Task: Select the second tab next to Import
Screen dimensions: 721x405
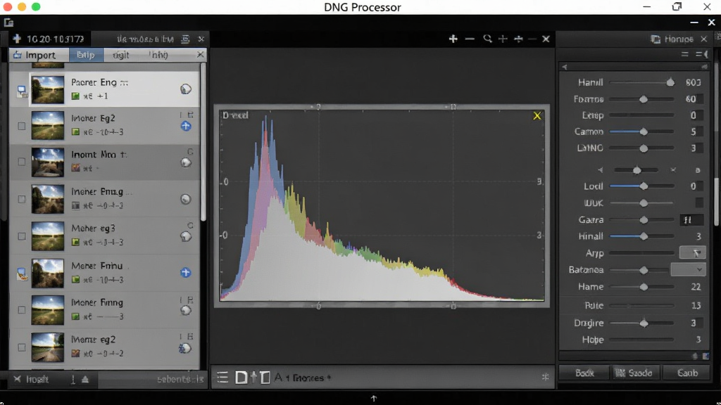Action: pos(86,55)
